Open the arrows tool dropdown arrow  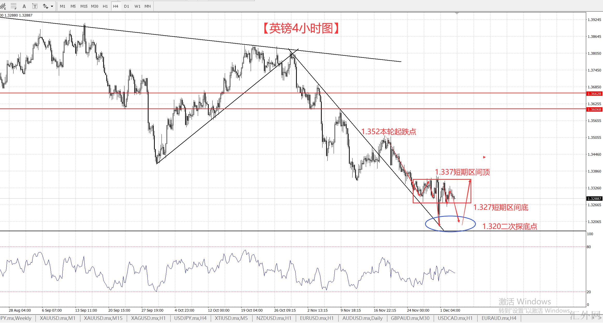[52, 6]
